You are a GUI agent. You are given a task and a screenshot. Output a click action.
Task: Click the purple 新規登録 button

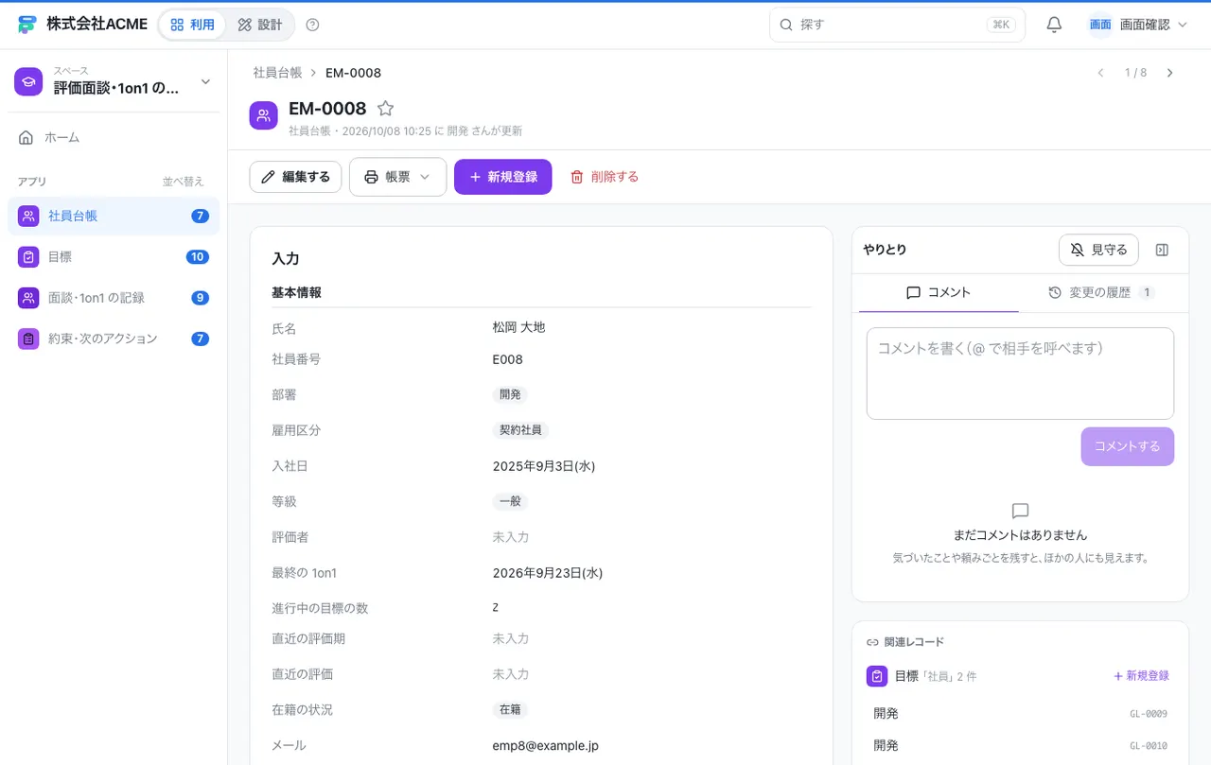(x=503, y=177)
